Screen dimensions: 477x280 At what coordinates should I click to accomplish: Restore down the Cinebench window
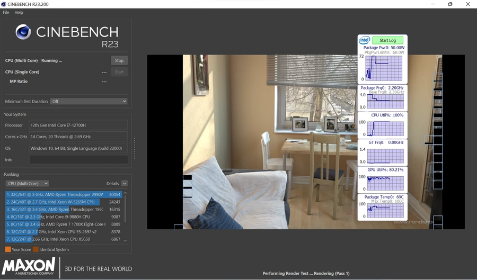[x=450, y=4]
